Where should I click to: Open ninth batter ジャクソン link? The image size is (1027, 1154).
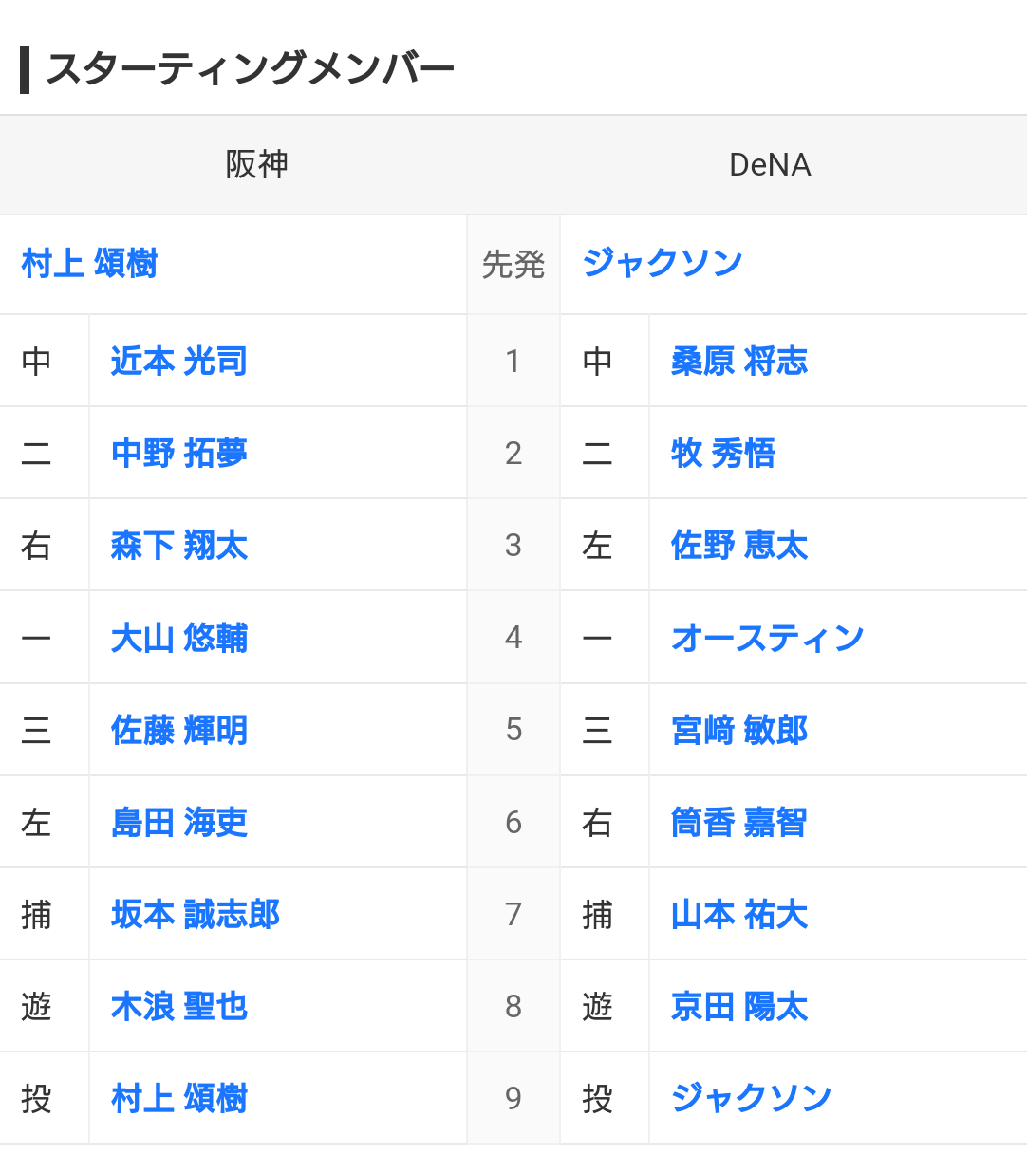[751, 1098]
